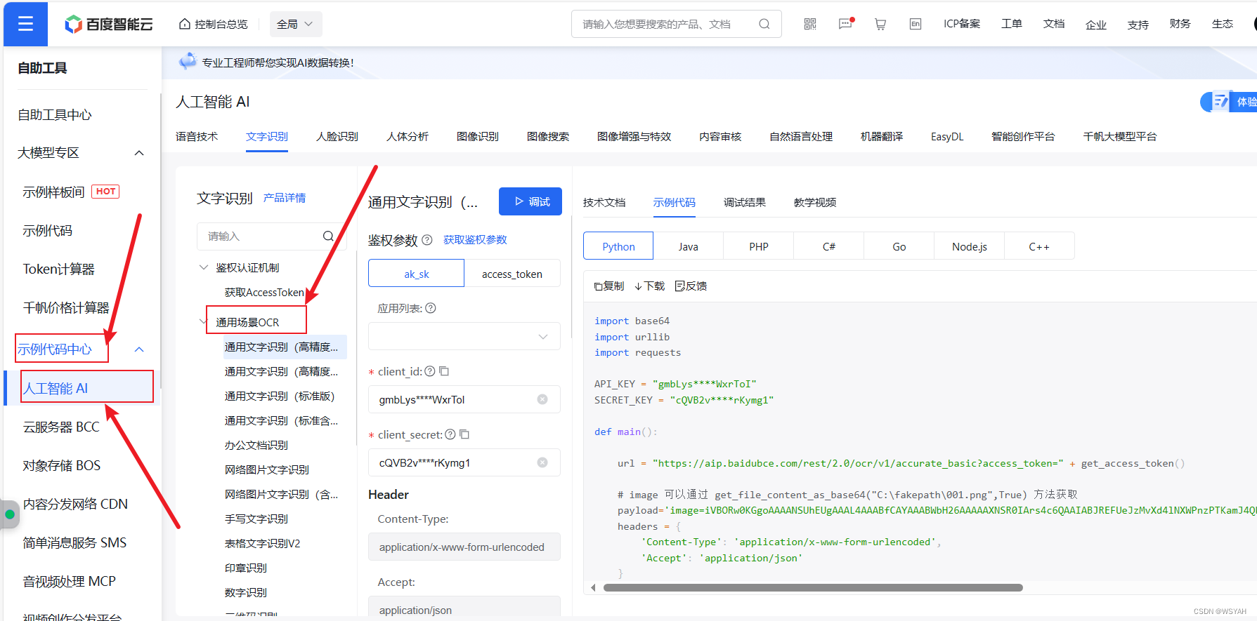Screen dimensions: 1257x621
Task: Select the Java code tab
Action: pyautogui.click(x=689, y=246)
